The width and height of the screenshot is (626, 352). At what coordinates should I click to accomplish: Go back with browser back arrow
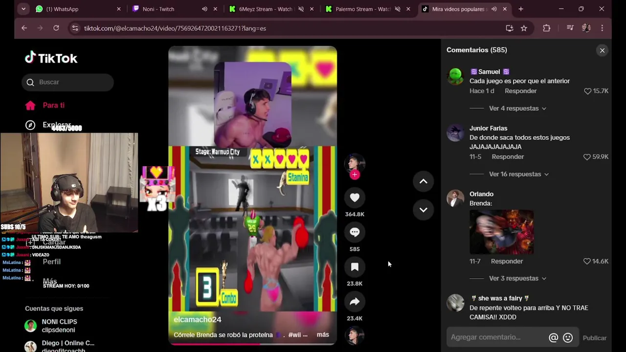point(24,28)
